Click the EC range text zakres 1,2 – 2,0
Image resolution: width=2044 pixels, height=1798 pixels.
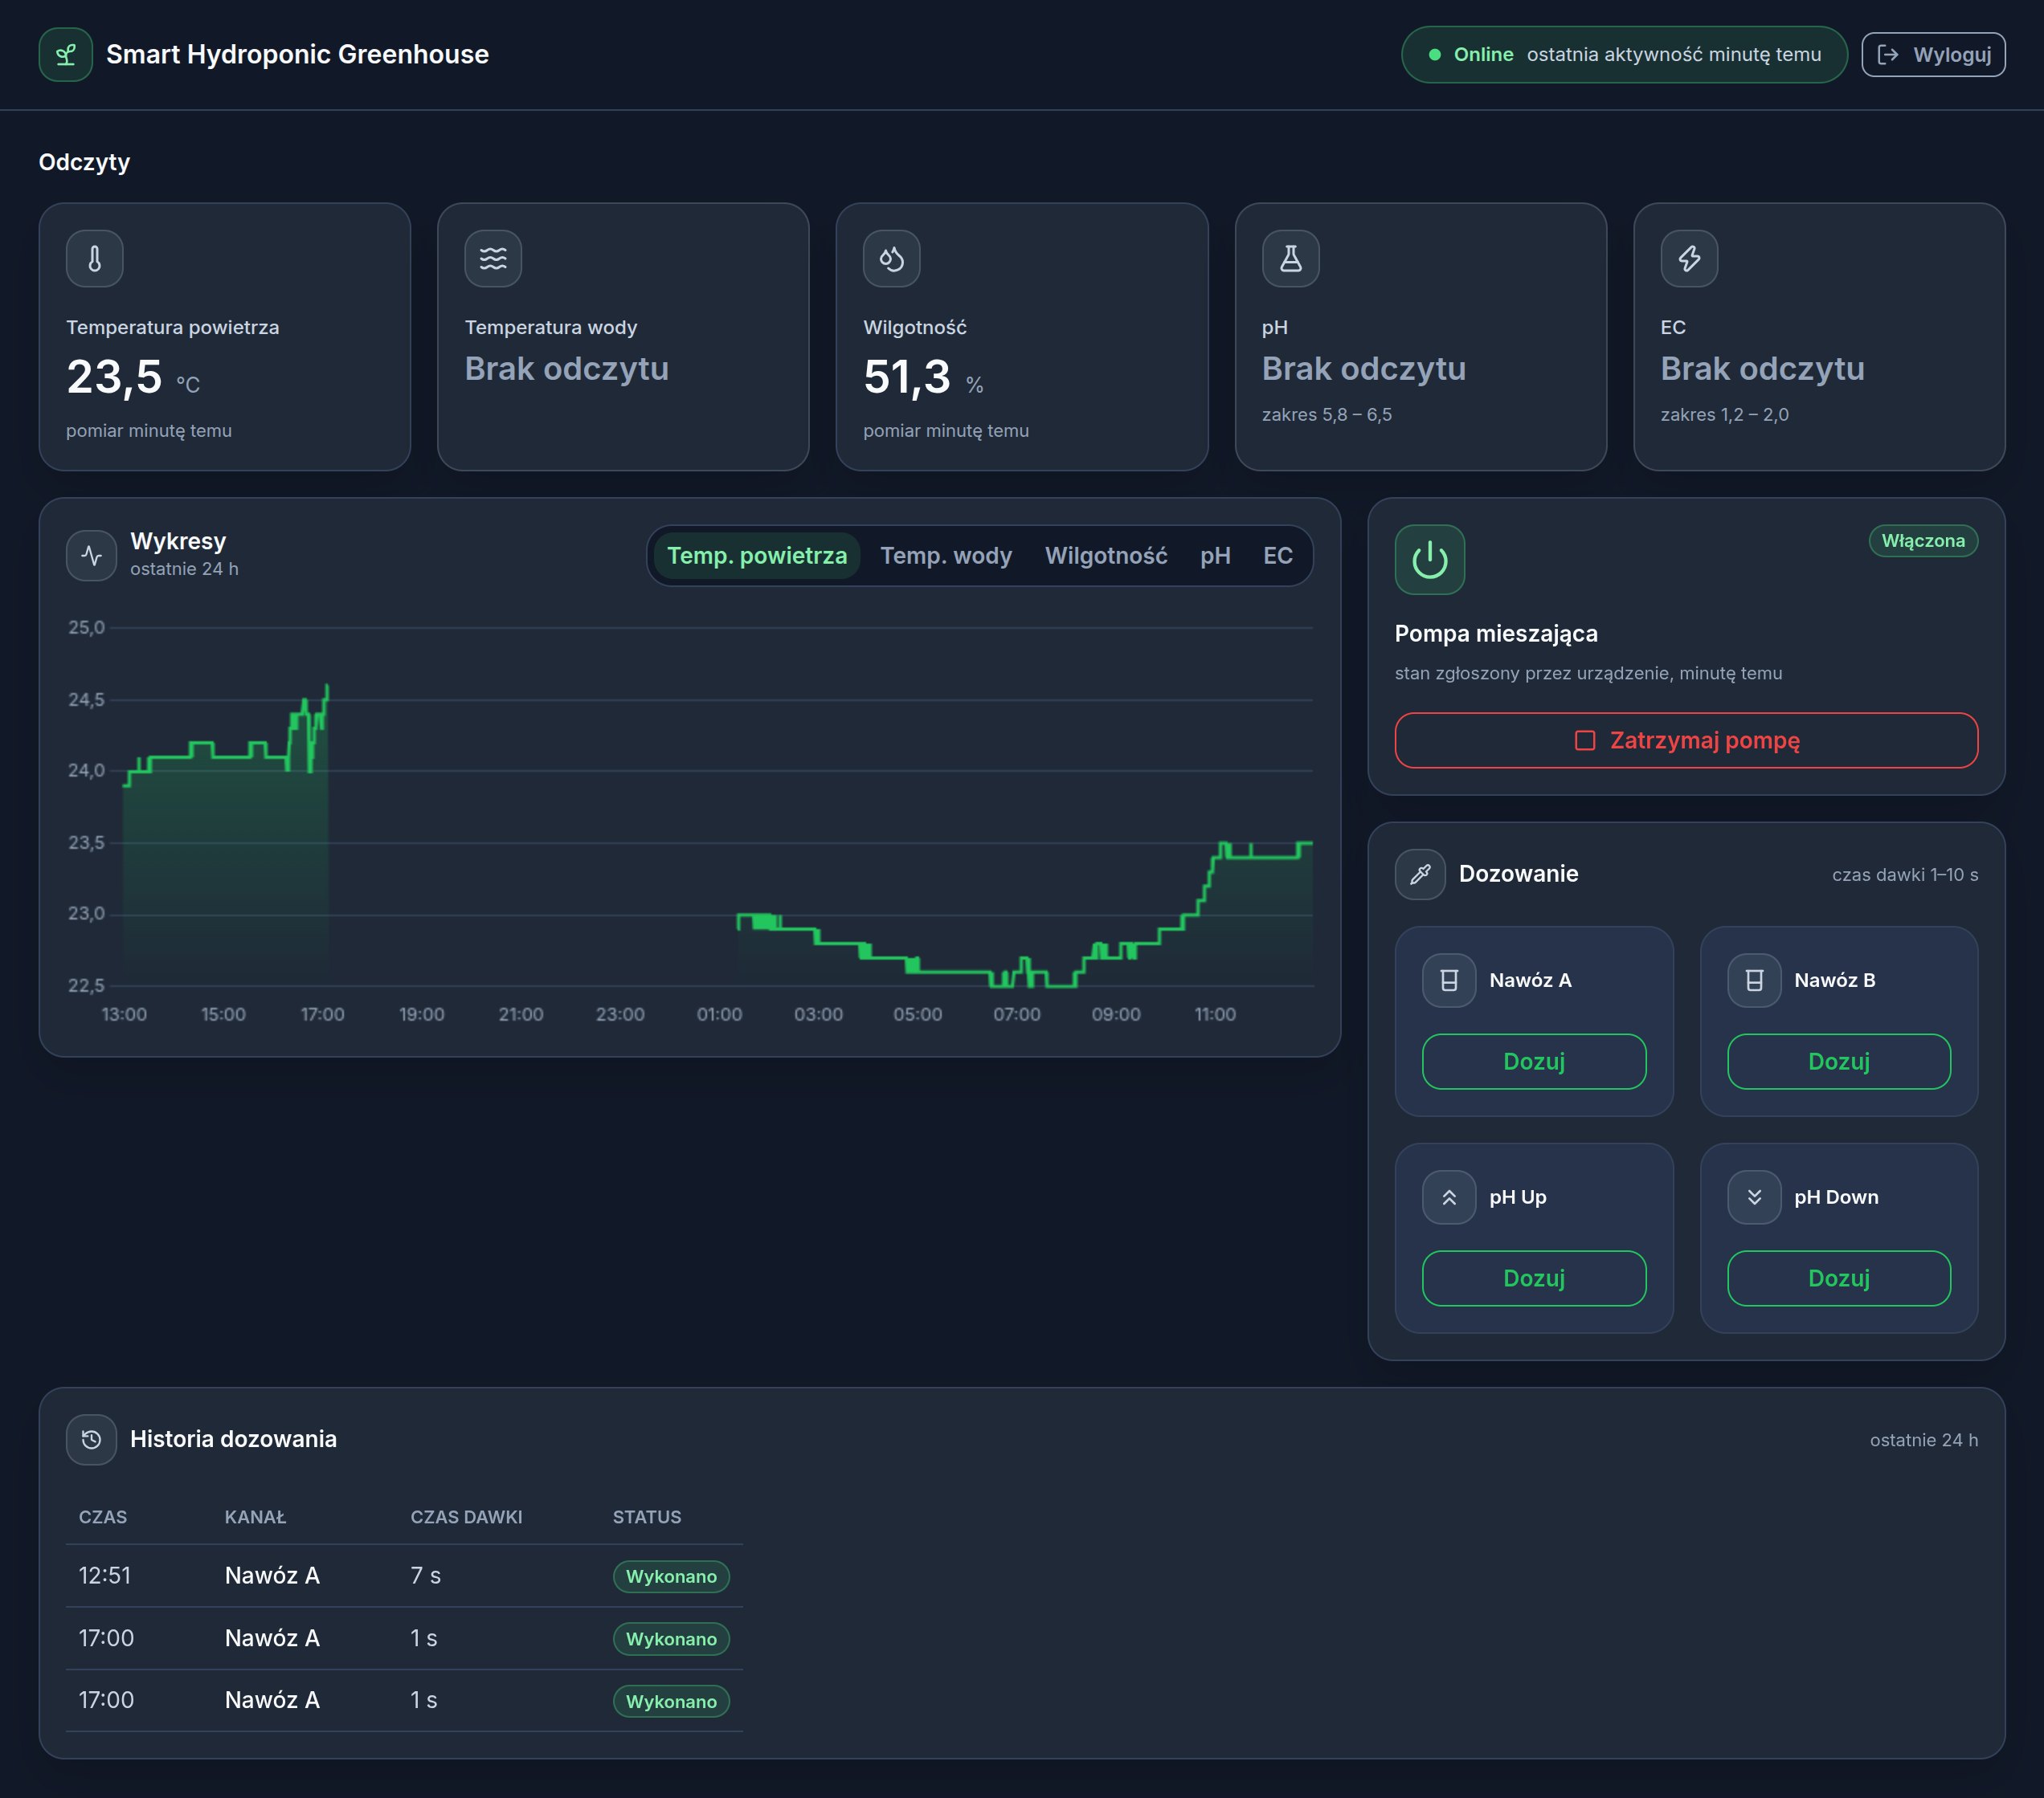[1724, 415]
